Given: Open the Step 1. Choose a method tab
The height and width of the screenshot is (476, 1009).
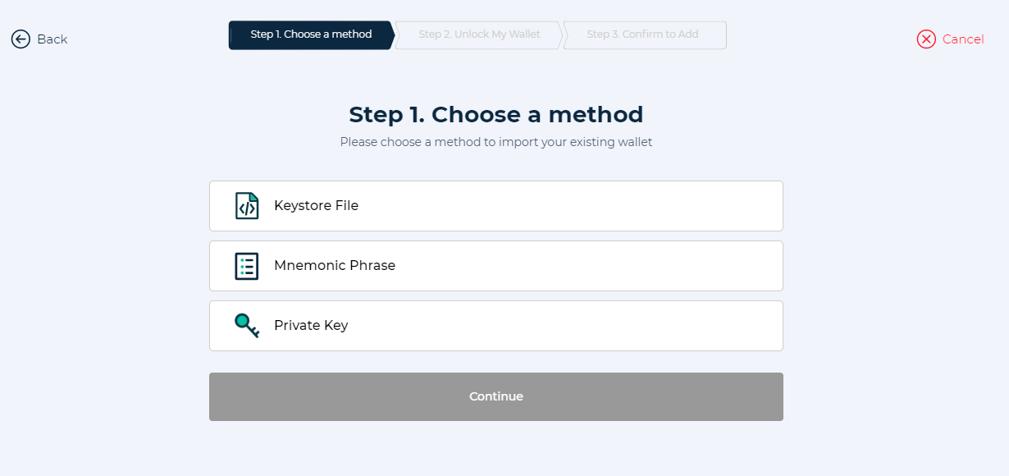Looking at the screenshot, I should pos(311,35).
